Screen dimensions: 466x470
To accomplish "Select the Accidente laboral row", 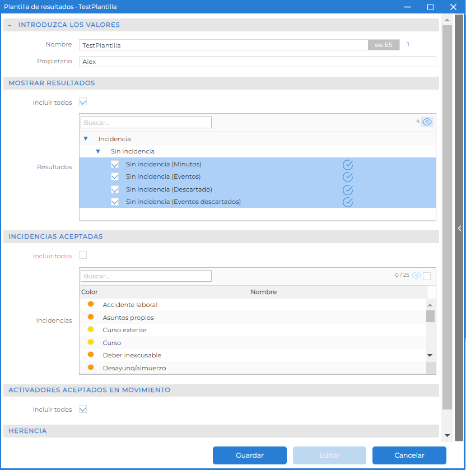I will pos(253,305).
